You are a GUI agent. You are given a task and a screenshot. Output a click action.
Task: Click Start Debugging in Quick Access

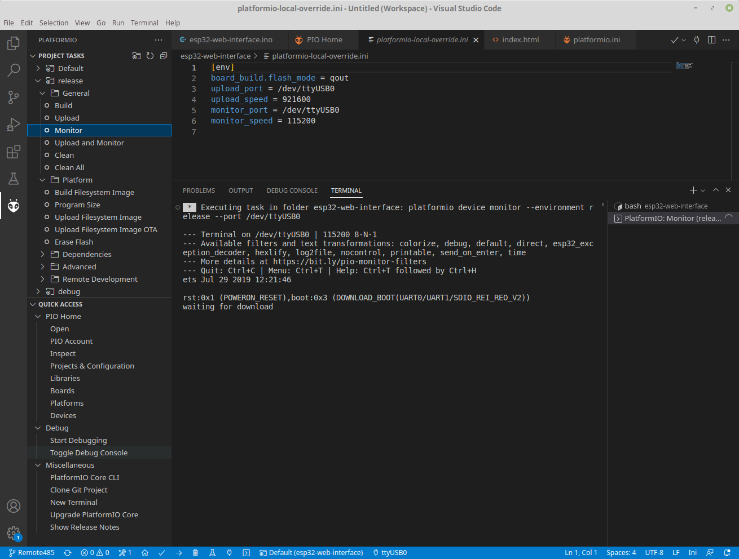coord(78,440)
